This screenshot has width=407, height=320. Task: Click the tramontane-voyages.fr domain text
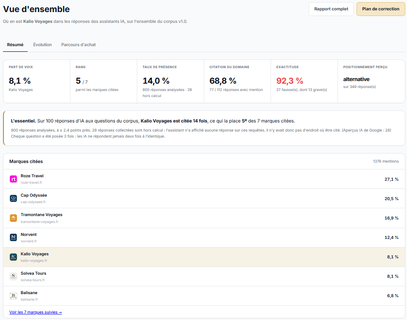point(39,222)
